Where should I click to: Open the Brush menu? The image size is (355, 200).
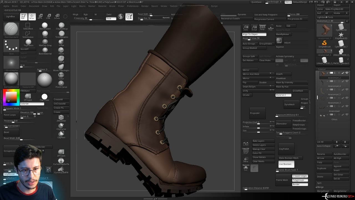pos(15,6)
